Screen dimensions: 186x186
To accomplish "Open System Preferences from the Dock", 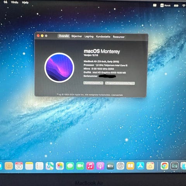I will click(121, 166).
